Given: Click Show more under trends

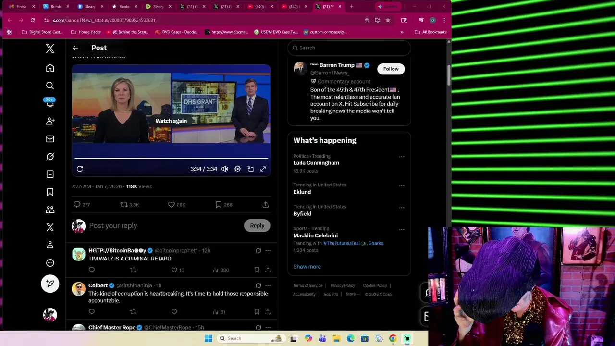Looking at the screenshot, I should (x=307, y=267).
